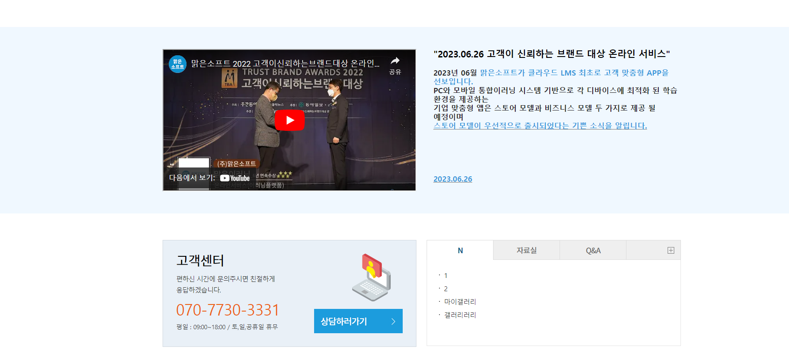Open list item titled 2
The image size is (789, 350).
(x=446, y=289)
